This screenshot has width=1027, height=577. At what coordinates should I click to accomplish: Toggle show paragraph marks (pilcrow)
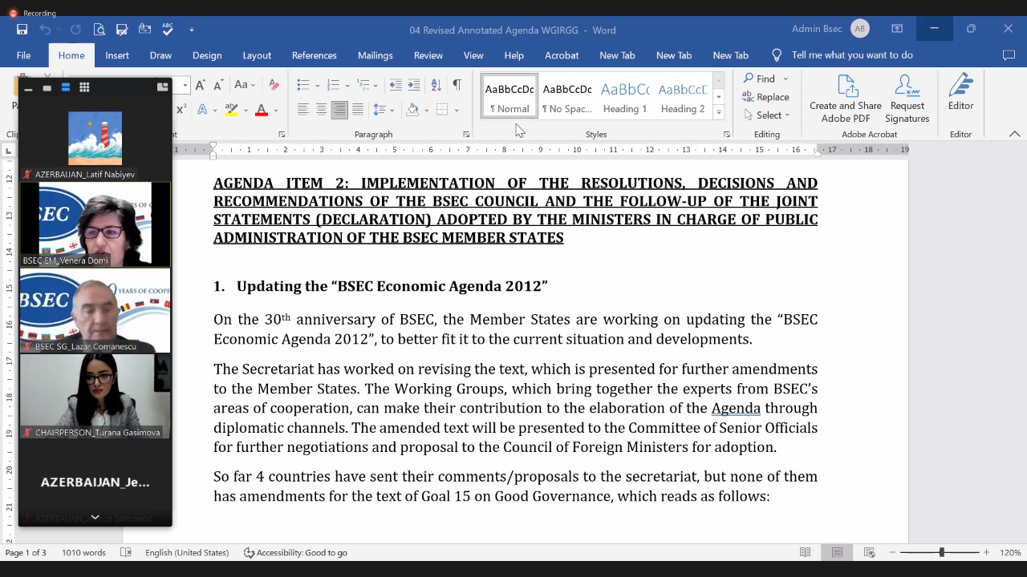coord(457,85)
